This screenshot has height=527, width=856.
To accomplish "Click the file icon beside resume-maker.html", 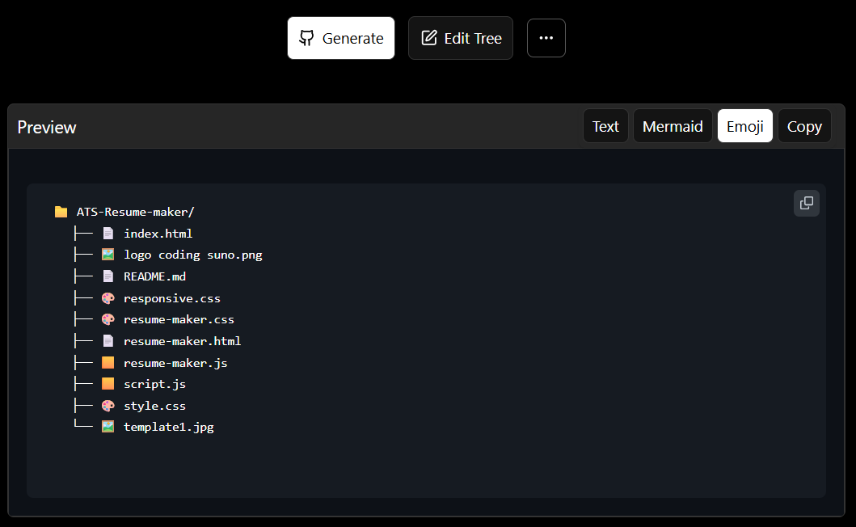I will tap(108, 341).
